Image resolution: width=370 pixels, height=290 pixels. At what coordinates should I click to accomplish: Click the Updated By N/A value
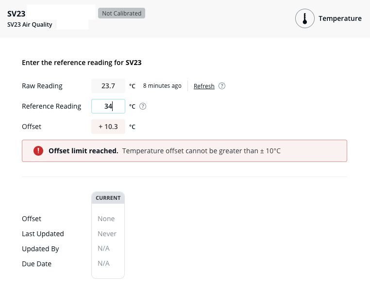click(x=103, y=249)
